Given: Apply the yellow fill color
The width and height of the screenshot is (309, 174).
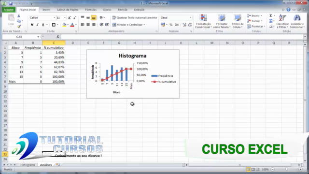Looking at the screenshot, I should pos(64,25).
